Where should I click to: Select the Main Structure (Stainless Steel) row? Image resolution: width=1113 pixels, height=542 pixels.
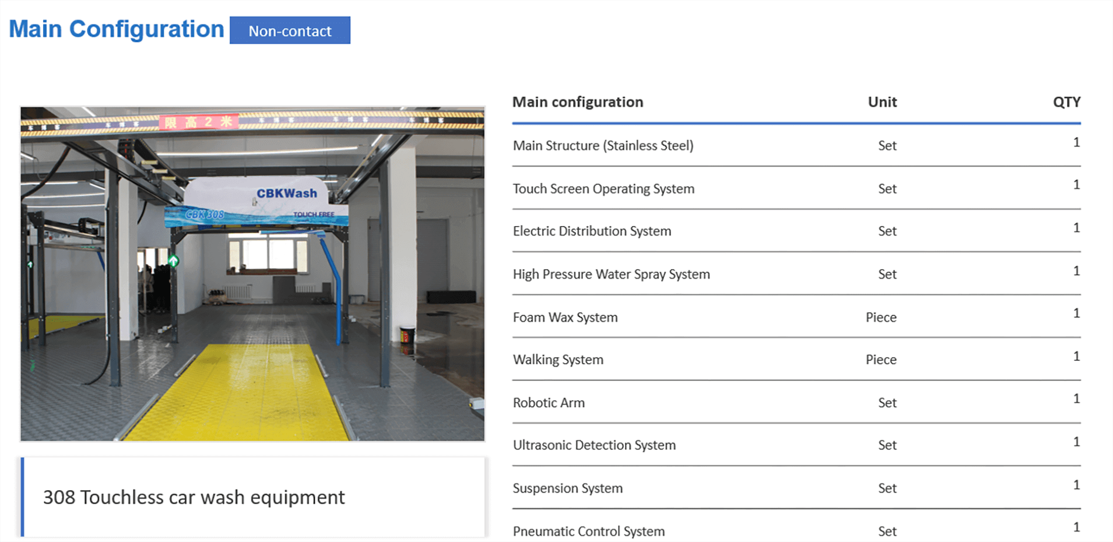603,146
